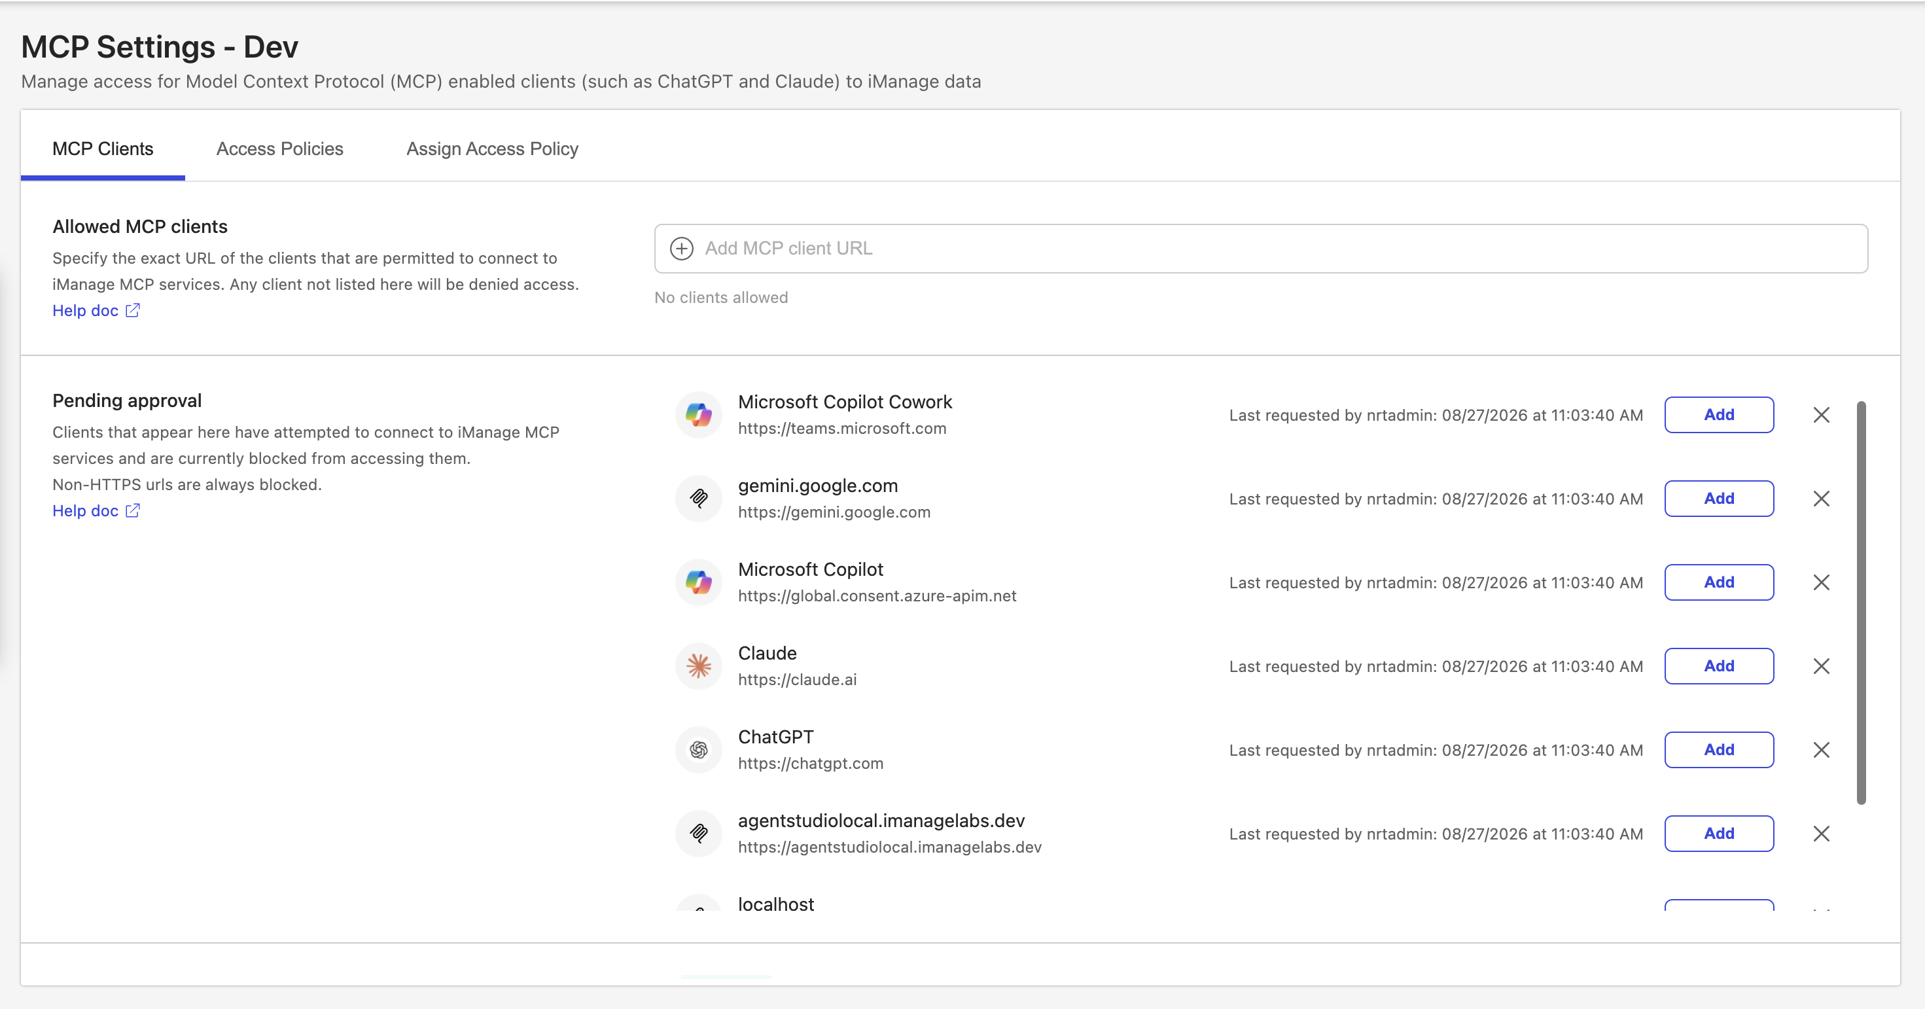Screen dimensions: 1925x1009
Task: Add agentstudiolocal.imanagelabs.dev to allowed clients
Action: click(x=1719, y=834)
